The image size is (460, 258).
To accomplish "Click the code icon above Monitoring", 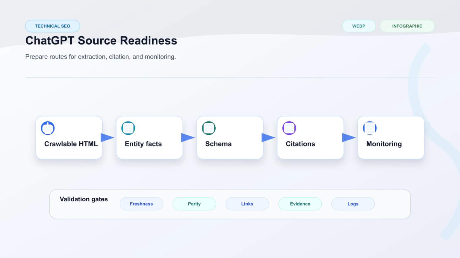I will click(x=370, y=128).
